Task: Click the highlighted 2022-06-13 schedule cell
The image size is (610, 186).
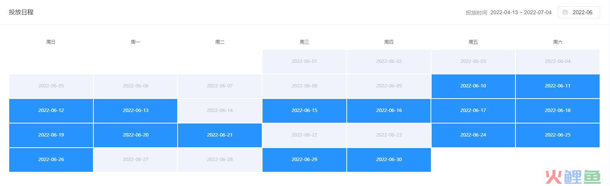Action: click(x=136, y=110)
